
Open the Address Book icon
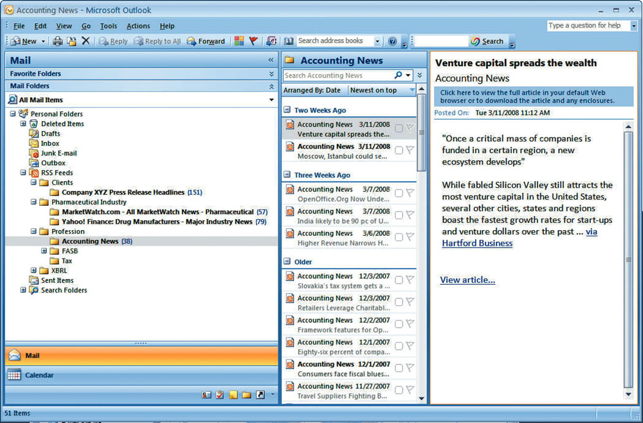[289, 41]
